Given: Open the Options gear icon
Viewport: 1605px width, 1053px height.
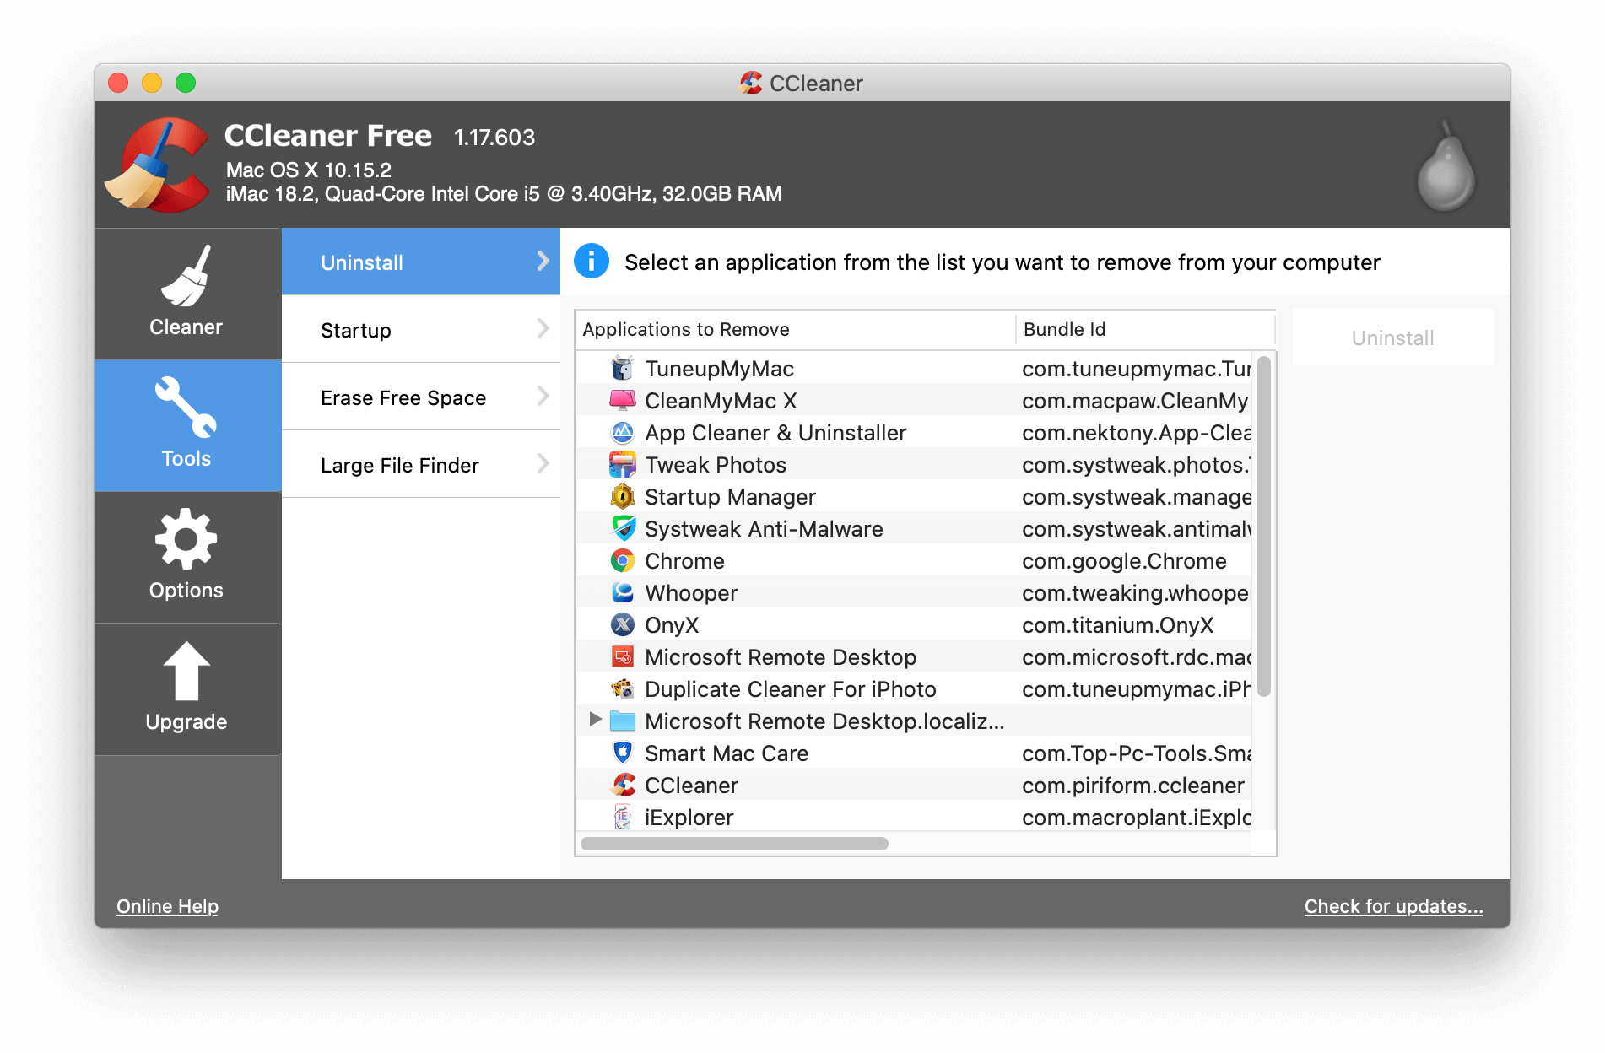Looking at the screenshot, I should pyautogui.click(x=186, y=539).
